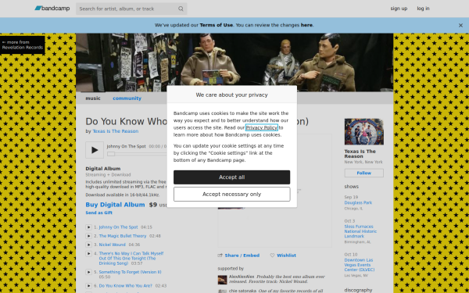
Task: Open Nickel Wound track link
Action: tap(112, 245)
